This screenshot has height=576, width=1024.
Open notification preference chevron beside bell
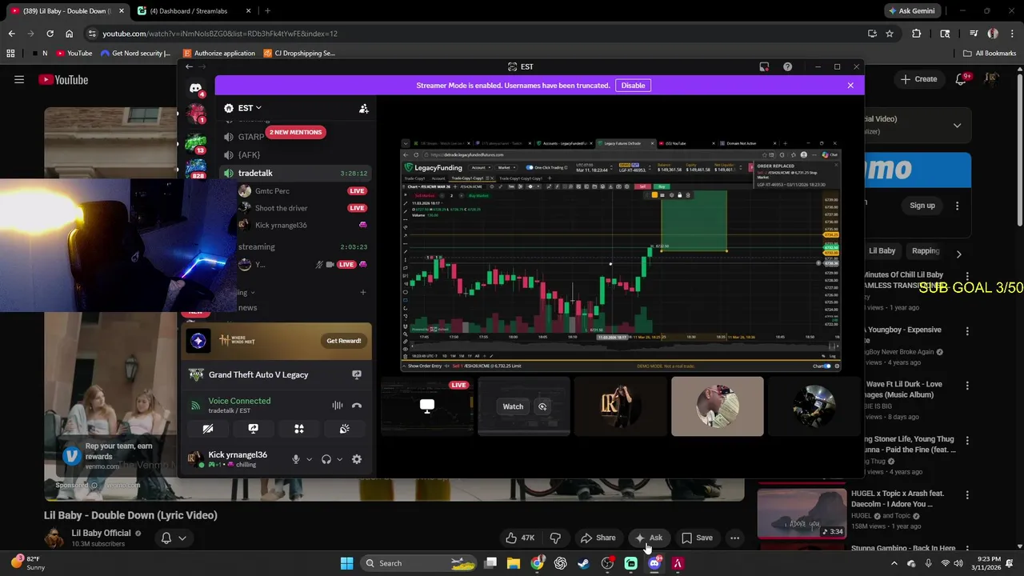(x=182, y=538)
